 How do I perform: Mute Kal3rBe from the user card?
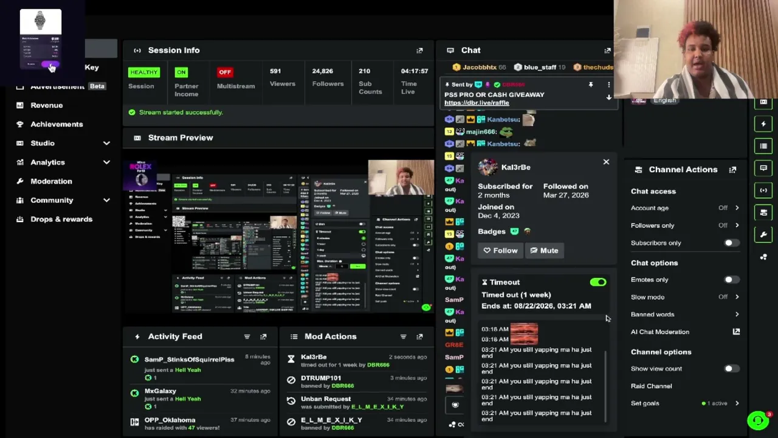[x=544, y=251]
